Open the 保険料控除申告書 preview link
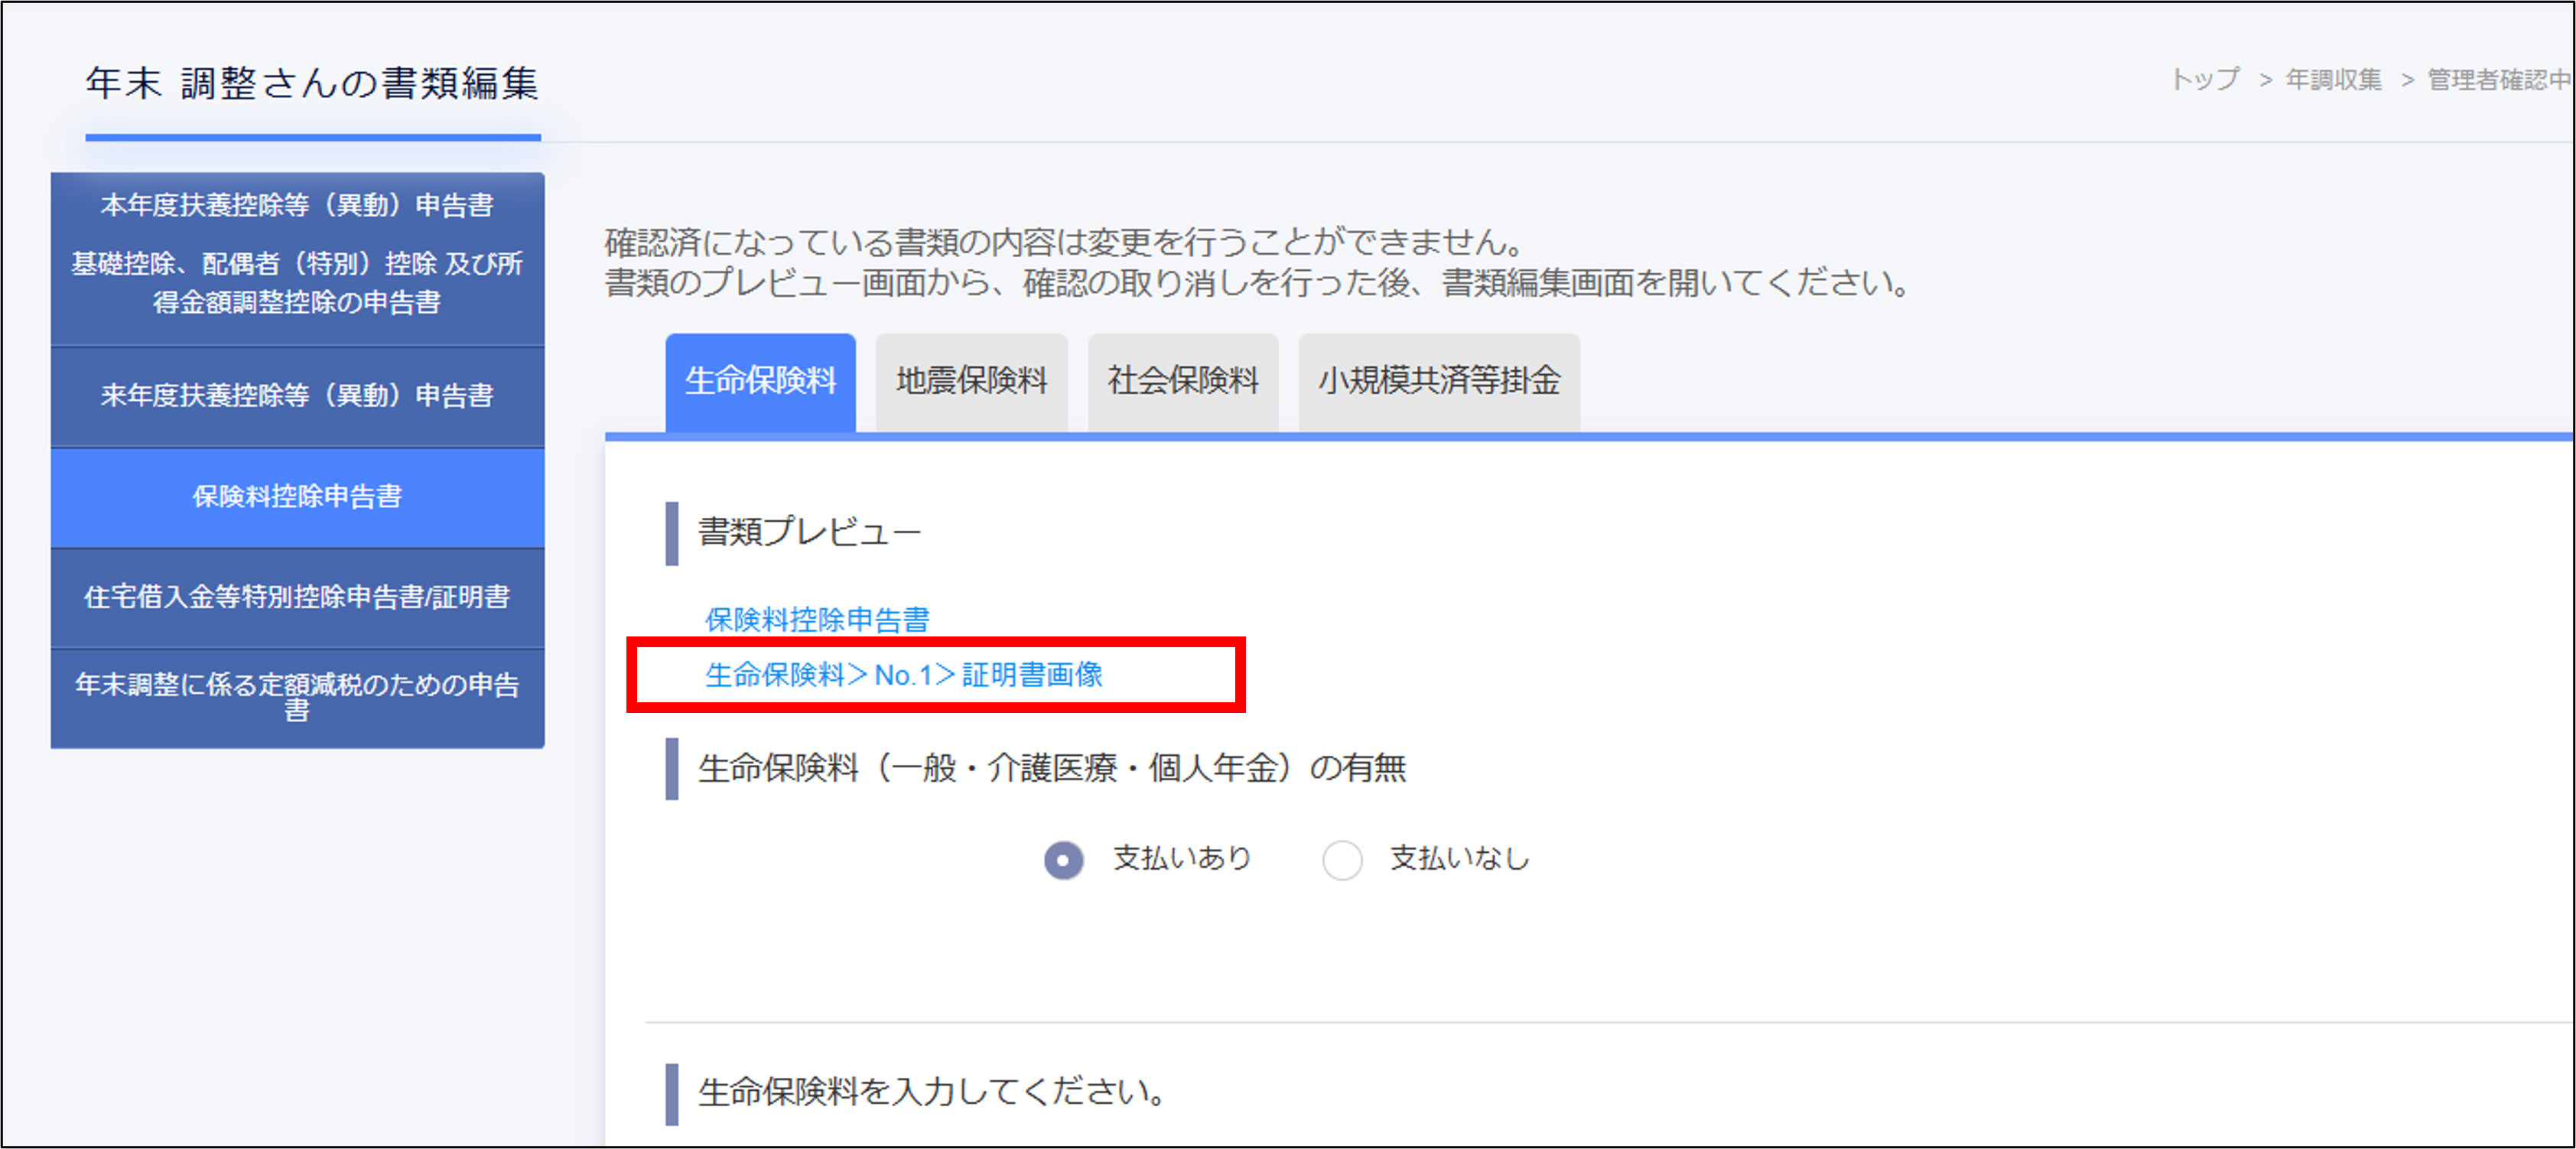 pos(817,619)
